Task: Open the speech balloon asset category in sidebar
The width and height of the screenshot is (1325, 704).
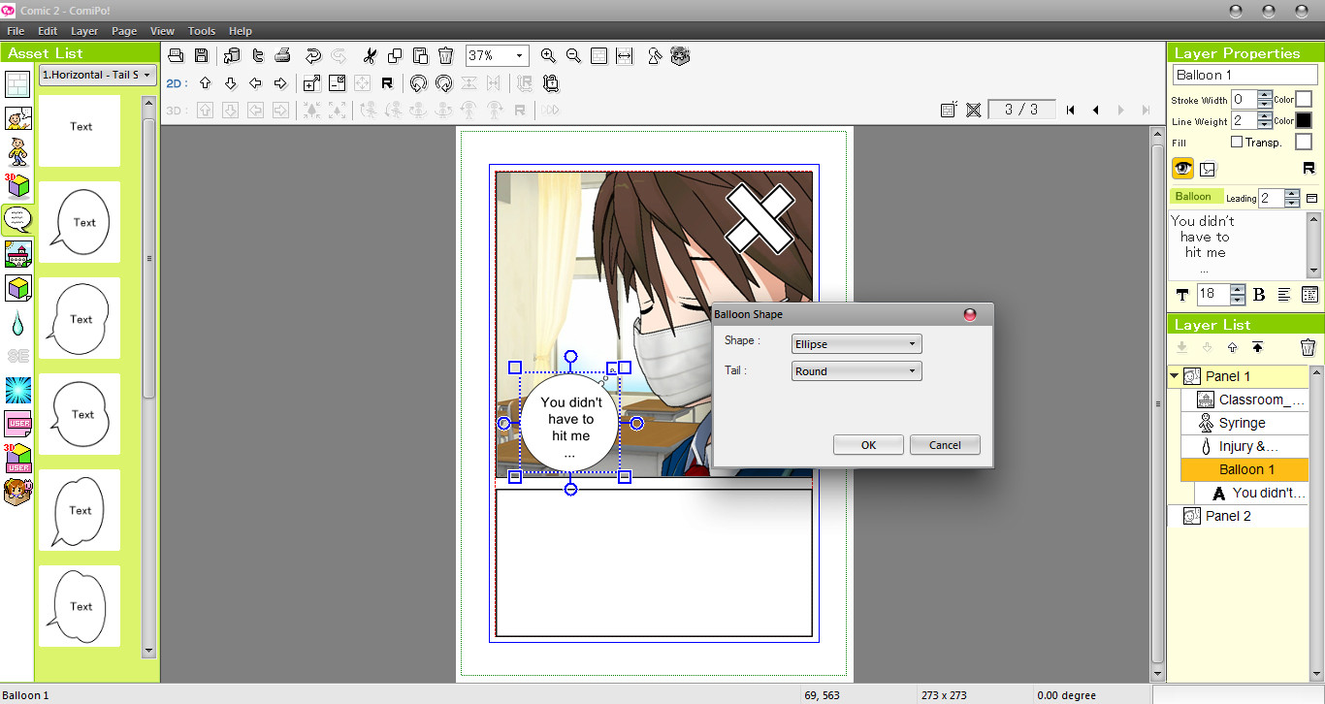Action: click(19, 220)
